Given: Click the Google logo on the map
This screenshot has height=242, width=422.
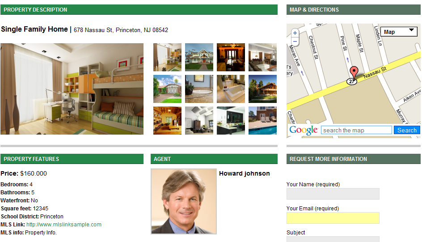Looking at the screenshot, I should [303, 130].
